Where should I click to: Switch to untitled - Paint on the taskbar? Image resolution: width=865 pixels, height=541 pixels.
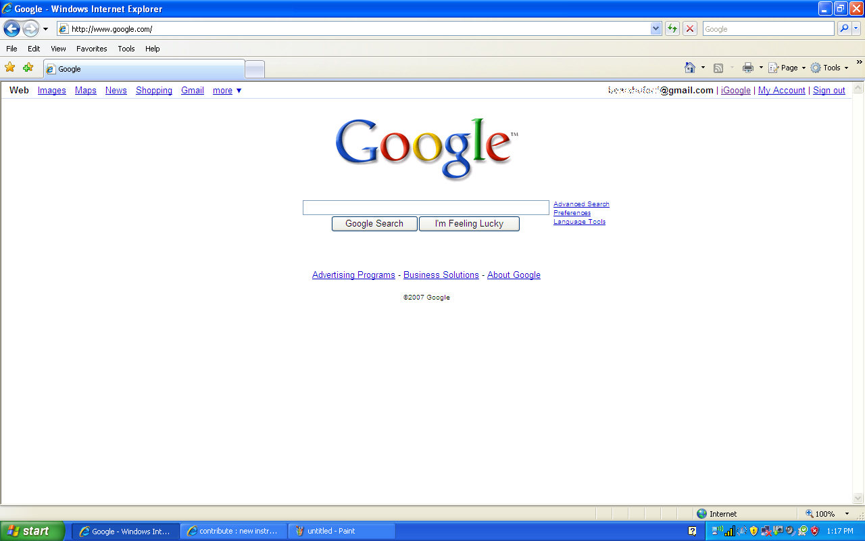click(342, 531)
